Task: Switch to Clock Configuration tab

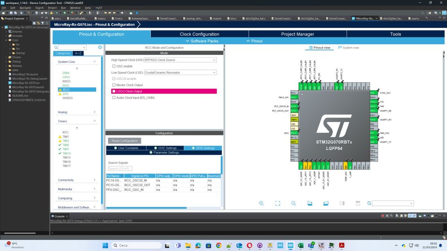Action: click(x=199, y=34)
